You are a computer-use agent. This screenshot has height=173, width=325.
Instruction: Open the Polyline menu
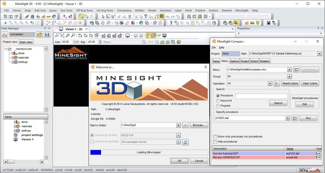pos(200,11)
